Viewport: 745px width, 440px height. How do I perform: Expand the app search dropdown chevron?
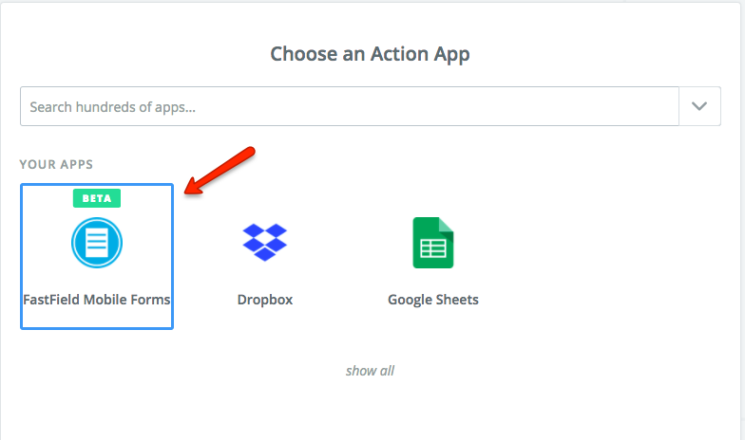(699, 106)
